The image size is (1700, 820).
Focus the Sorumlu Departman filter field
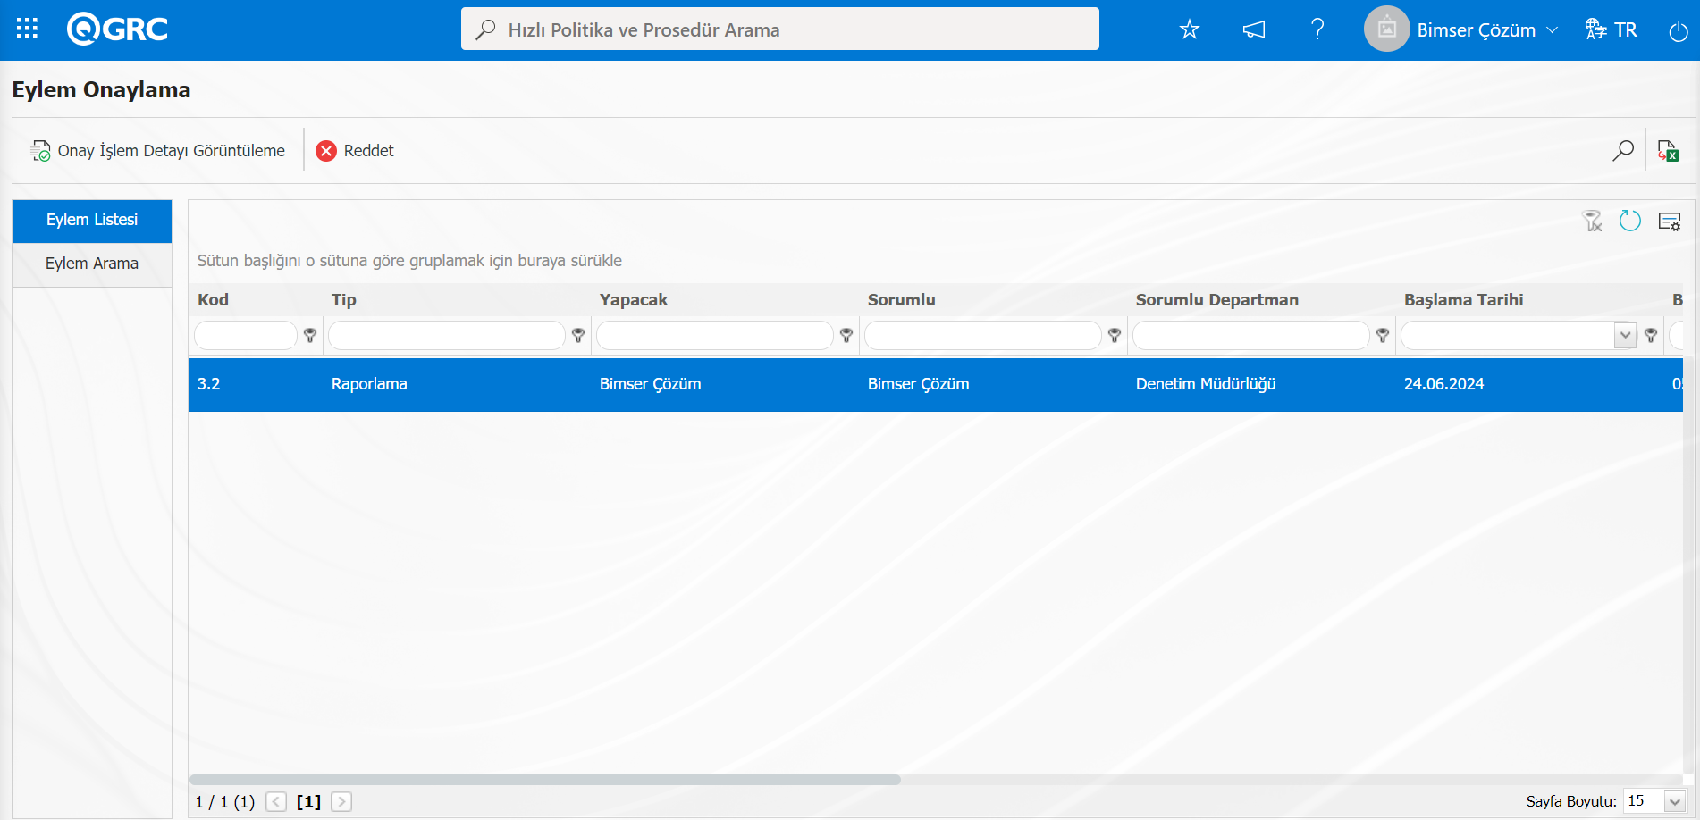[1251, 335]
